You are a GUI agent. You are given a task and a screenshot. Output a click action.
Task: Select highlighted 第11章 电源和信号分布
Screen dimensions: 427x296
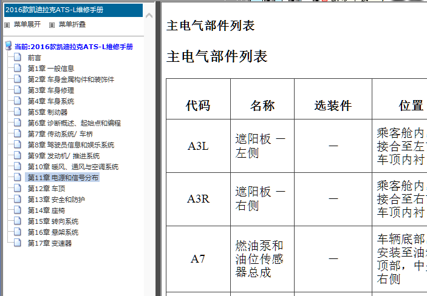[x=63, y=177]
